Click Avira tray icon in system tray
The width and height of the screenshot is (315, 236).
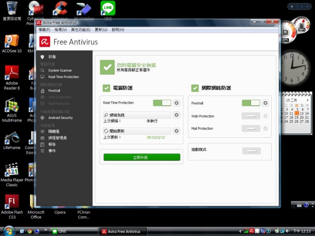[x=252, y=231]
